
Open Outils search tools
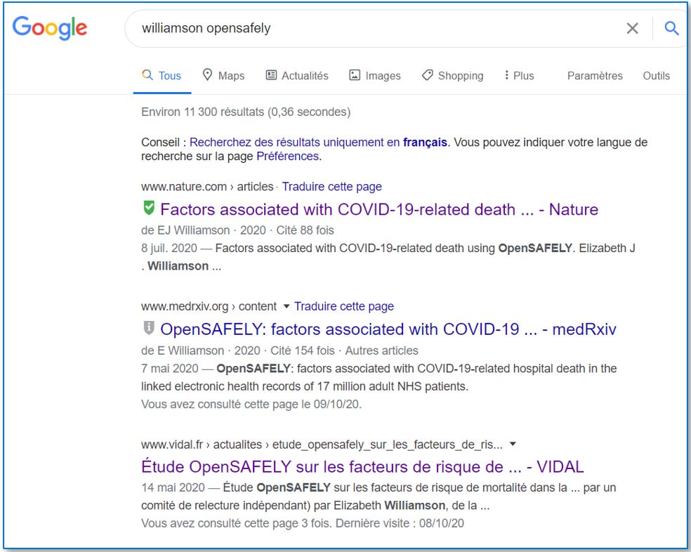click(x=656, y=75)
